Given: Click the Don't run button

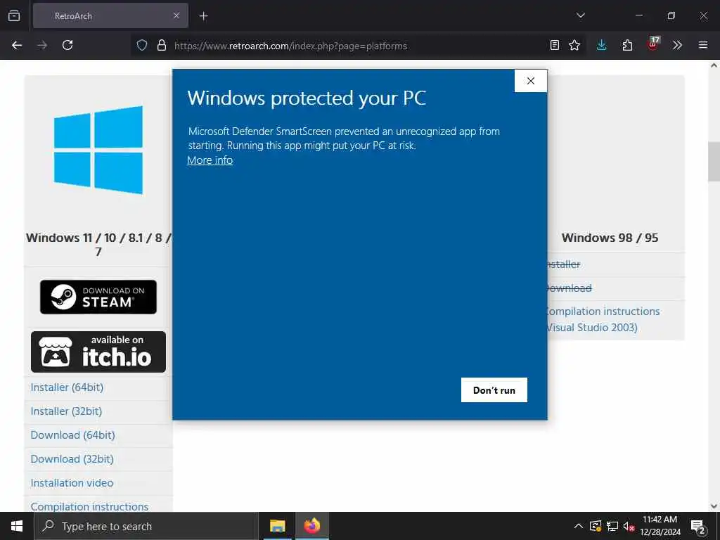Looking at the screenshot, I should pos(494,390).
